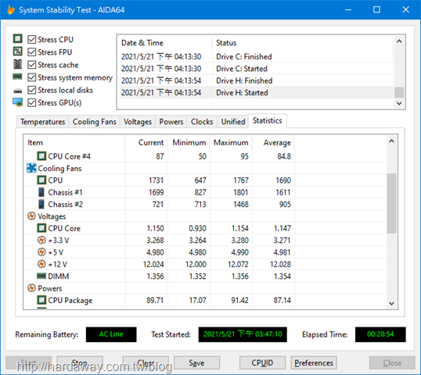Click the statistics table scroll down arrow
The width and height of the screenshot is (421, 375).
391,303
